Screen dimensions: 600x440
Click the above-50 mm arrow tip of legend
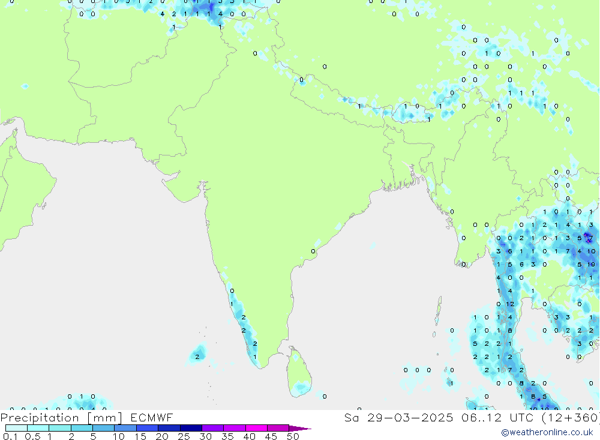point(301,429)
